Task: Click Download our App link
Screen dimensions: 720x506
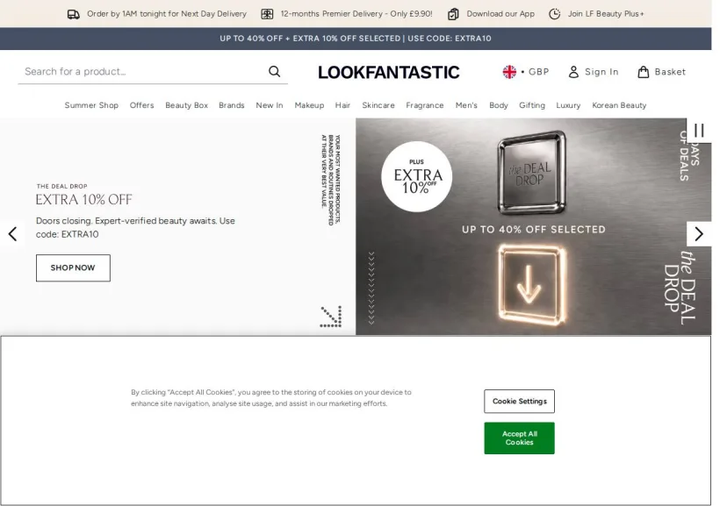Action: tap(492, 14)
